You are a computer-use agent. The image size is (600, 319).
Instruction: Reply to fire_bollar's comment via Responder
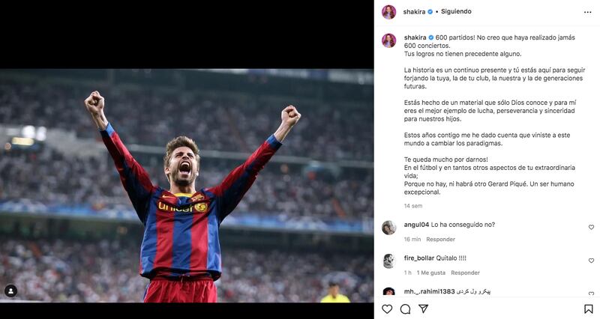tap(465, 273)
